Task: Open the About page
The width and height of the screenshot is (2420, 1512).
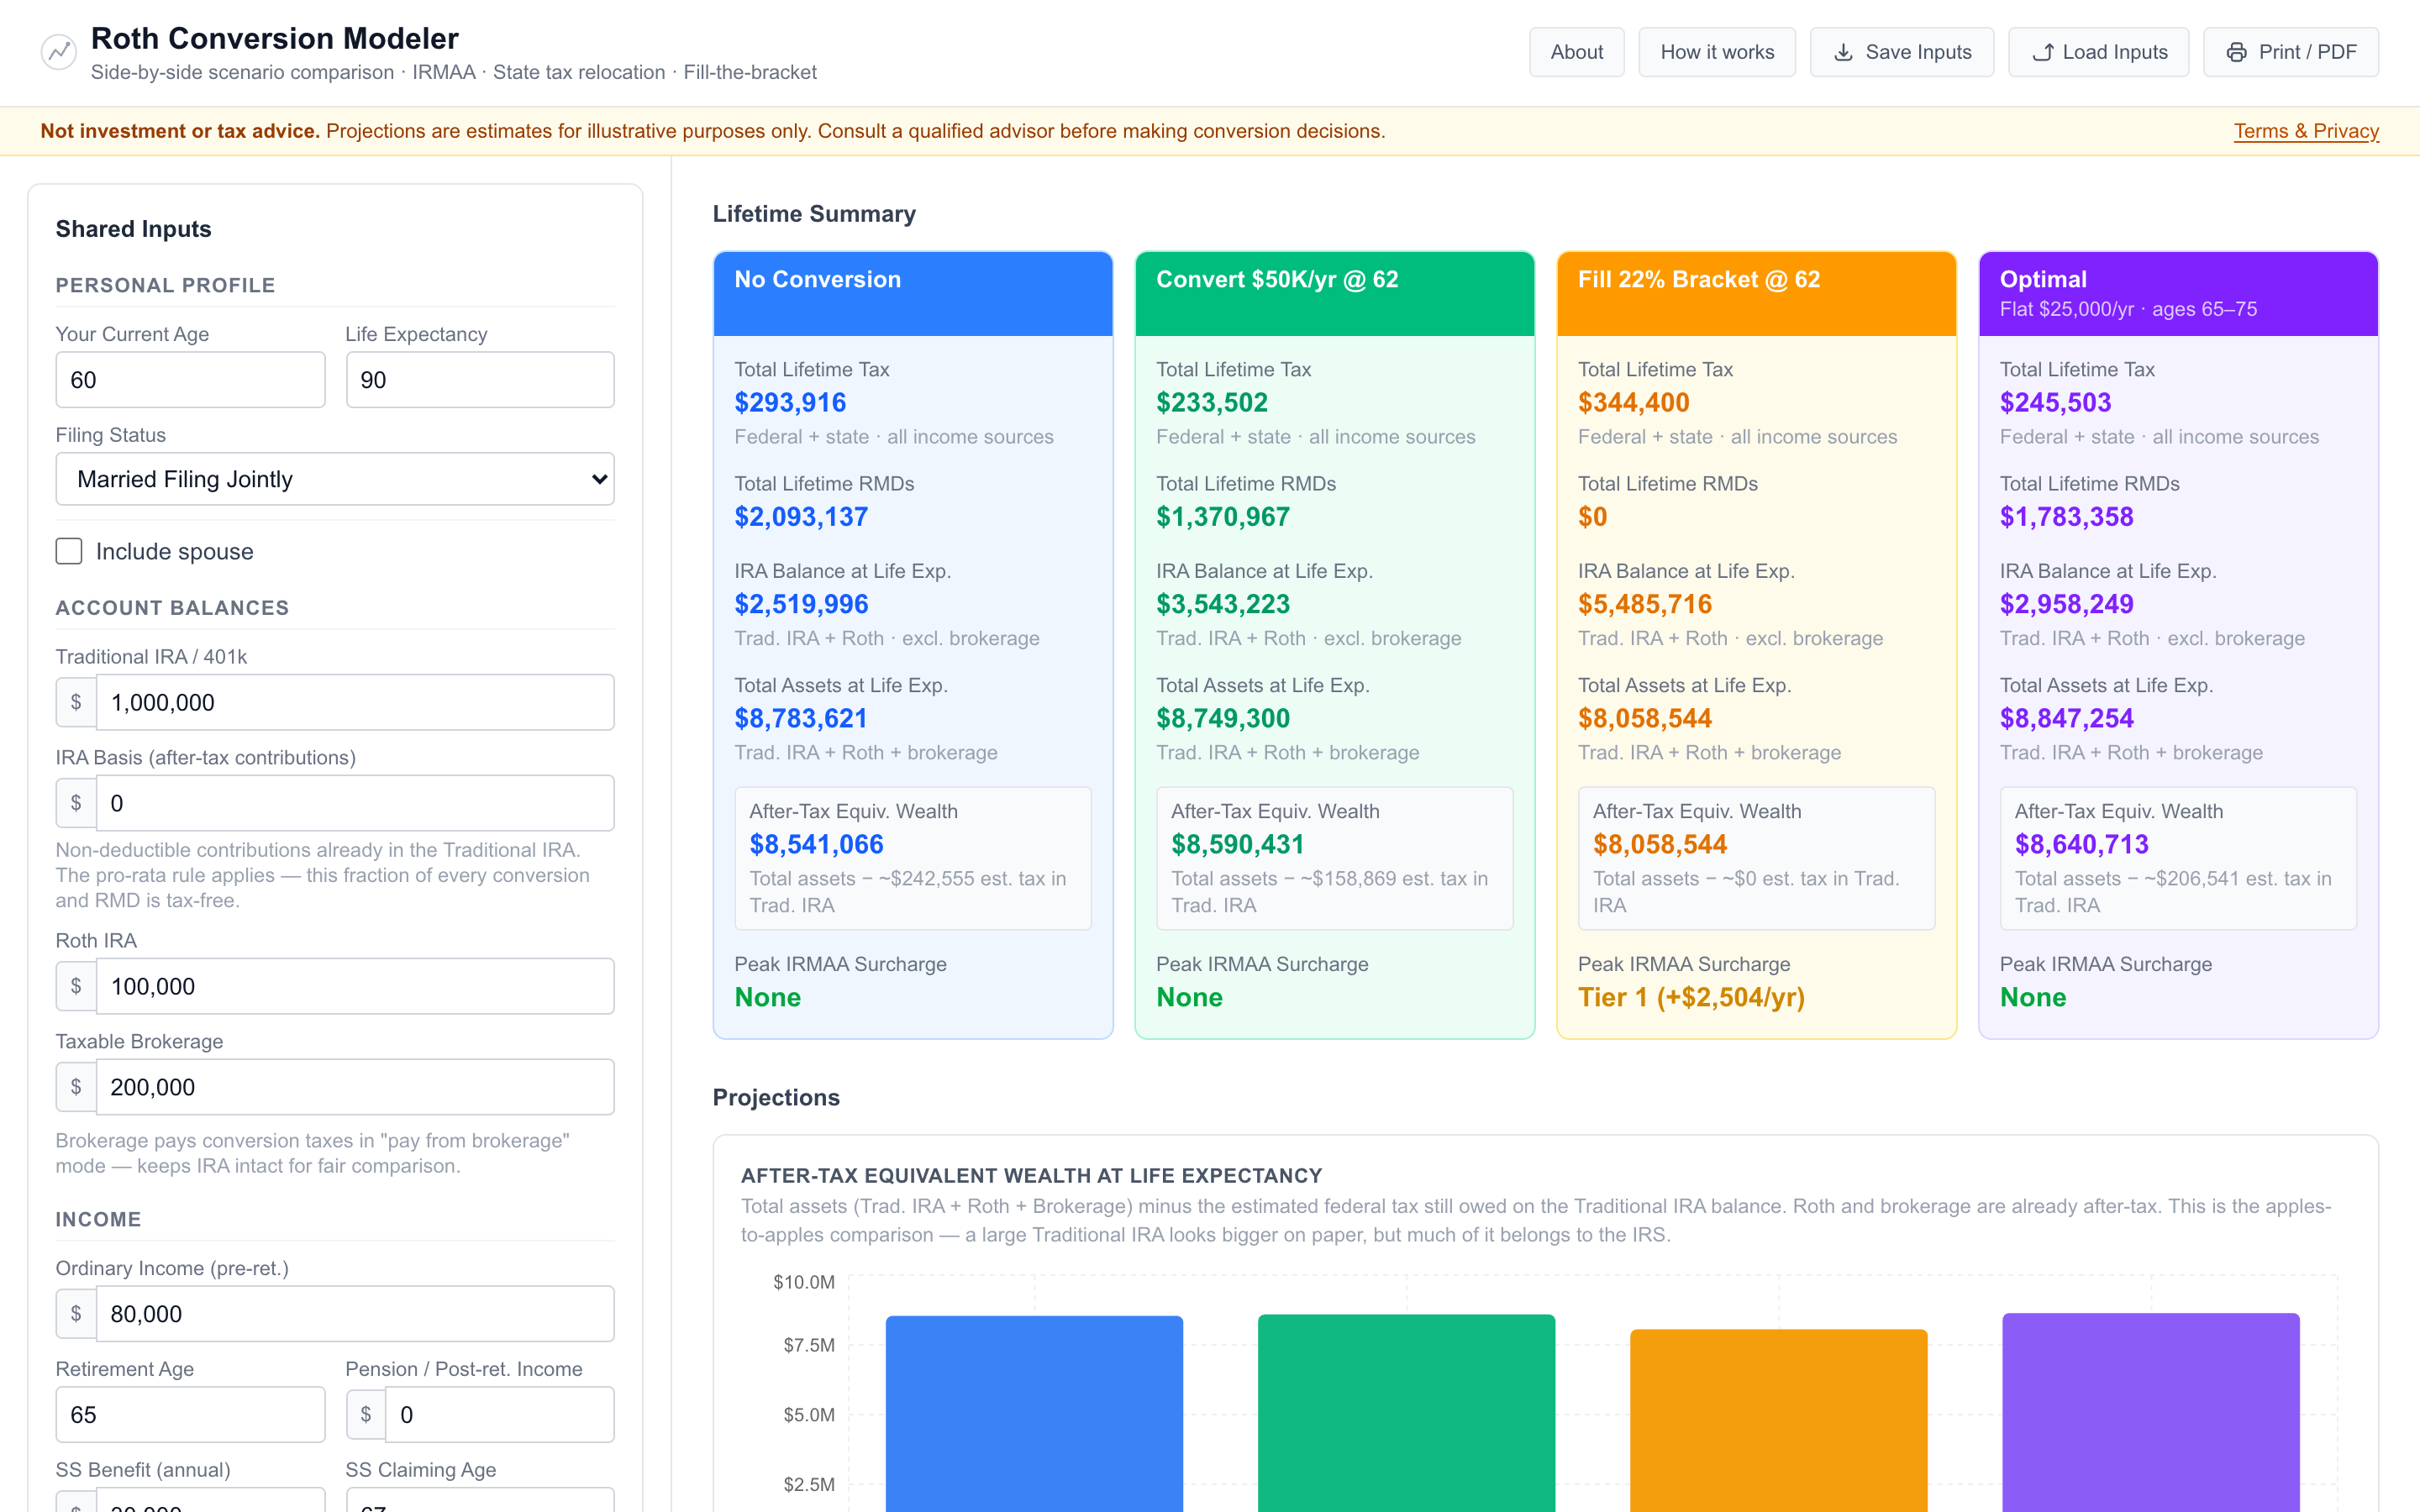Action: pyautogui.click(x=1576, y=52)
